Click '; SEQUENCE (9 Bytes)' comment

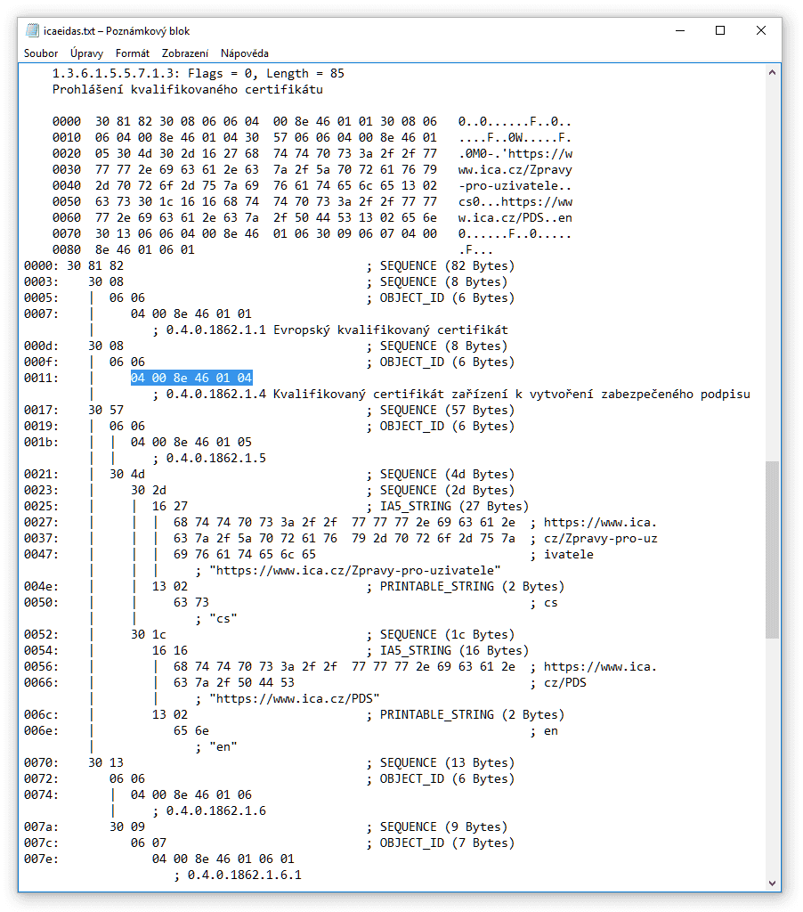(x=437, y=826)
